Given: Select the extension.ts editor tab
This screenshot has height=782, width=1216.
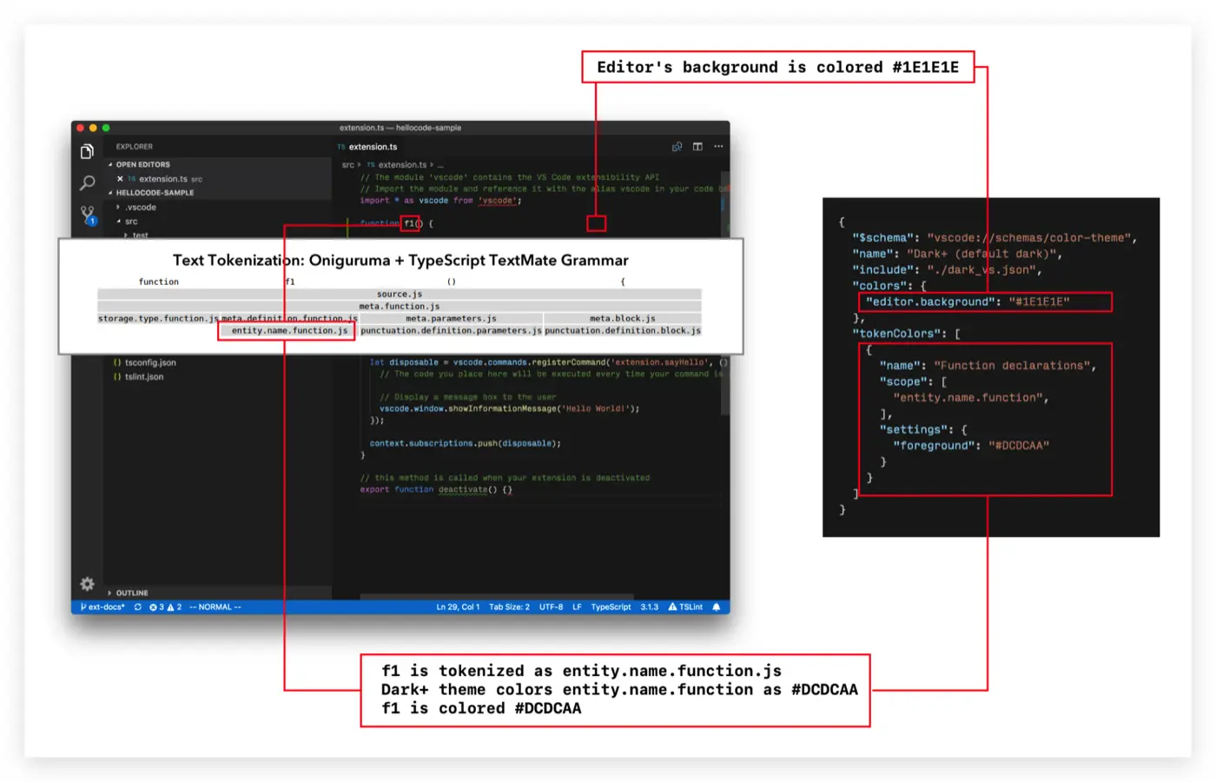Looking at the screenshot, I should 367,147.
